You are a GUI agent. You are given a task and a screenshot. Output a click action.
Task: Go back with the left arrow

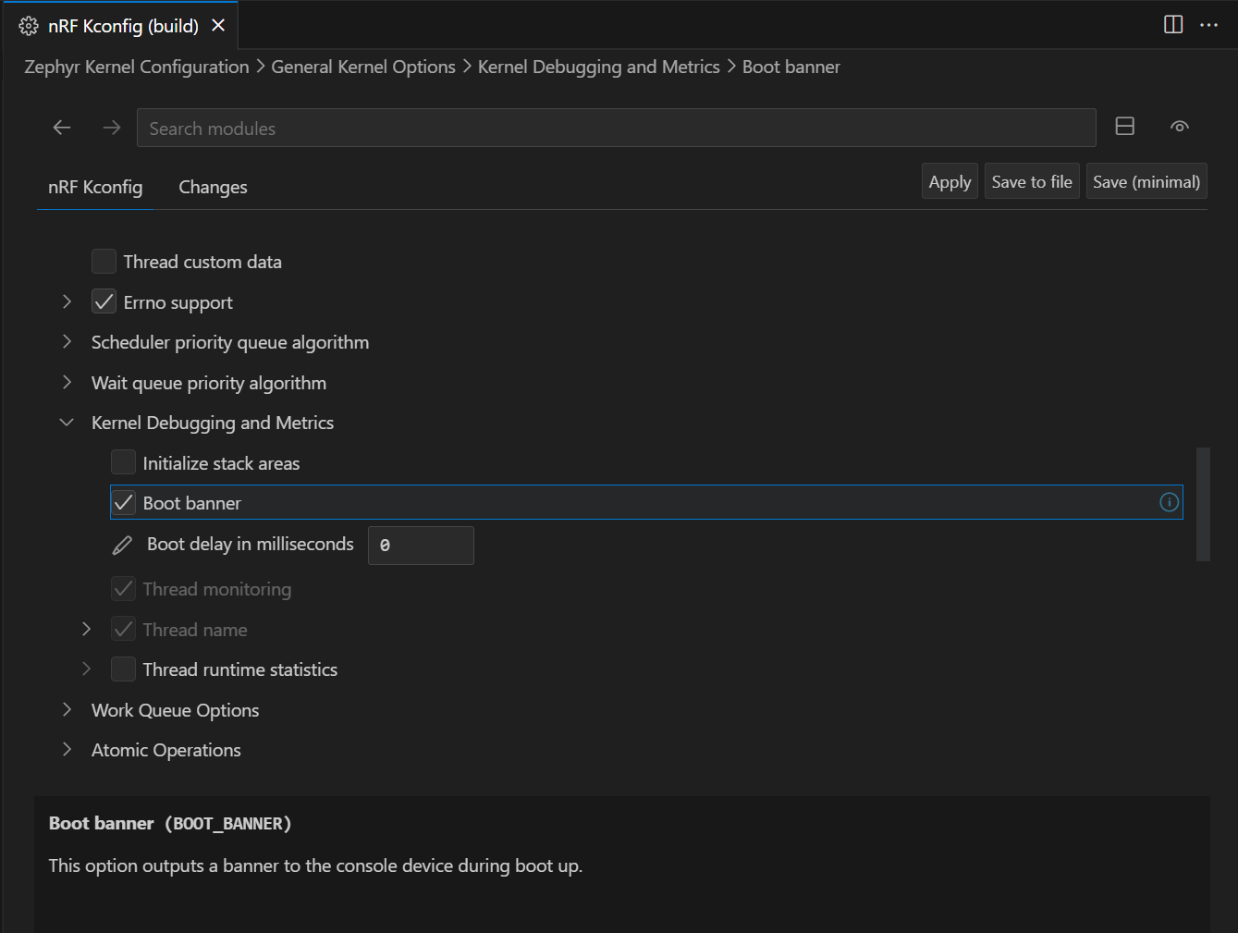pos(62,128)
